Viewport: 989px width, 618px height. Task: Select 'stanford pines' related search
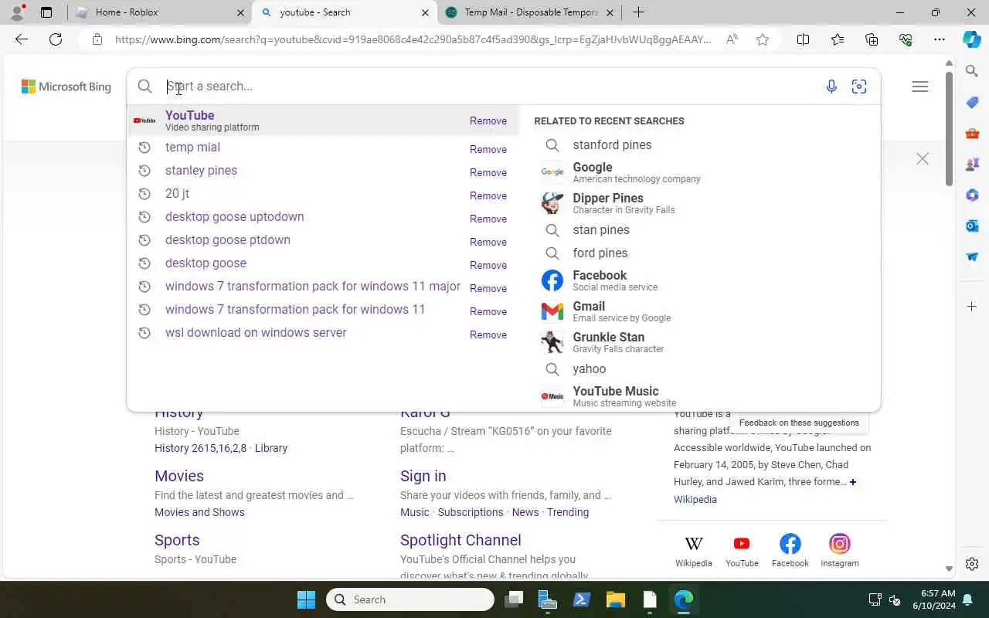(612, 144)
